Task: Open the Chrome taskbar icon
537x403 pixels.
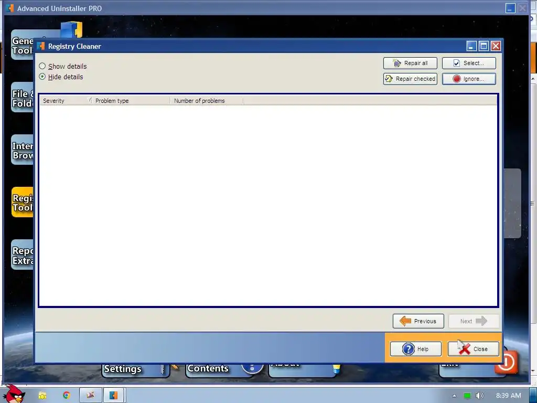Action: tap(66, 395)
